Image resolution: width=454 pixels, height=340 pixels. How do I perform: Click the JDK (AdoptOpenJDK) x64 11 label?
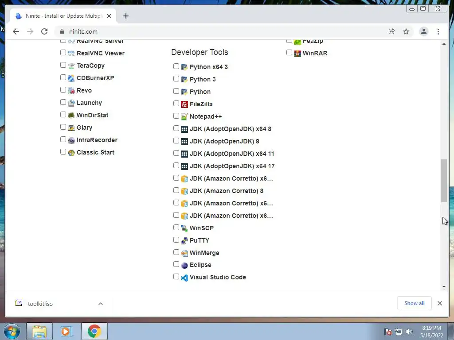click(232, 154)
